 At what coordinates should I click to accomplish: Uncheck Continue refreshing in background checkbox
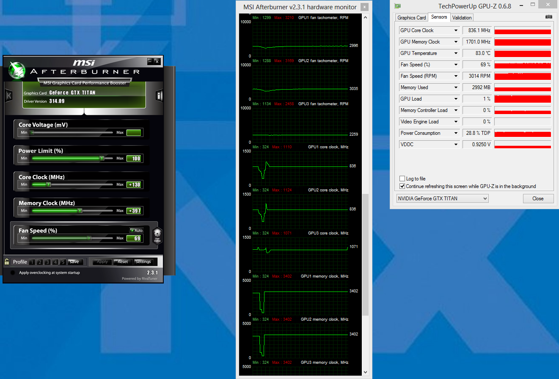point(402,186)
